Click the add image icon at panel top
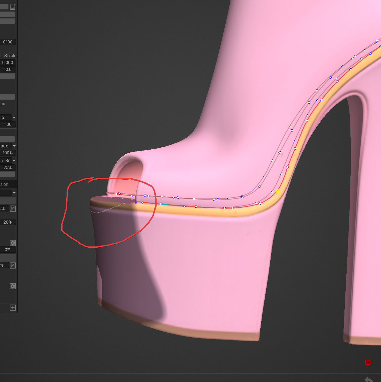Image resolution: width=381 pixels, height=382 pixels. click(13, 7)
